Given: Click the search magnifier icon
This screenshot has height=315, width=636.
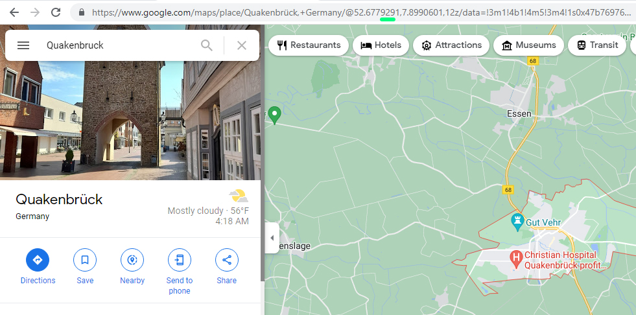Looking at the screenshot, I should coord(206,45).
